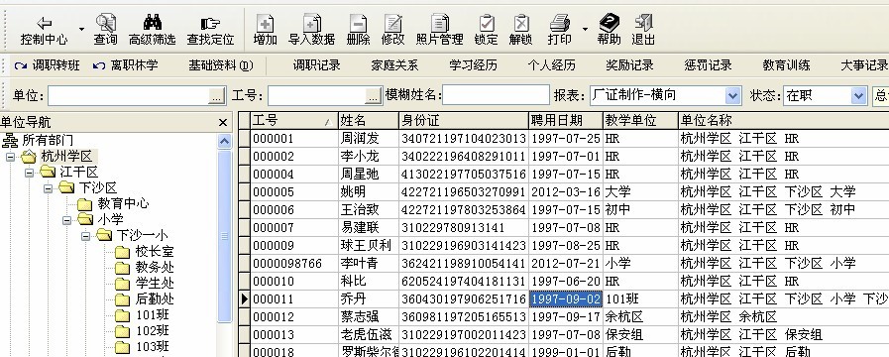889x357 pixels.
Task: Open 高级筛选 binoculars filter tool
Action: [x=152, y=23]
